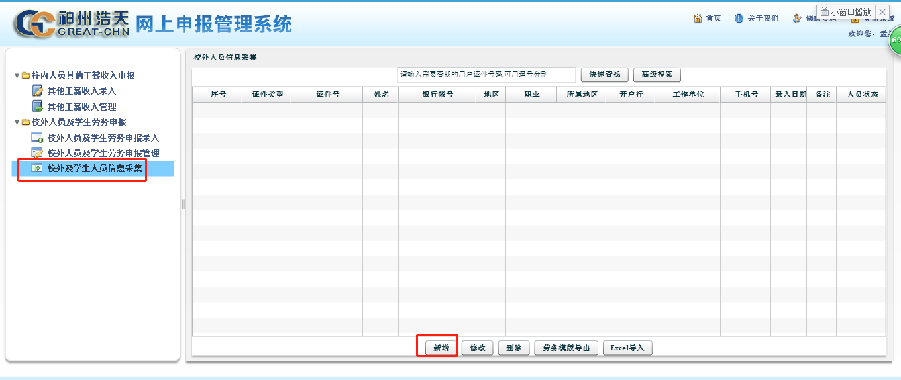Click the Excel导入 button
The image size is (901, 380).
(627, 348)
